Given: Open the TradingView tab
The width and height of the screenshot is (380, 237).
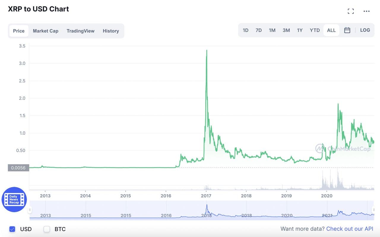Looking at the screenshot, I should [x=80, y=31].
